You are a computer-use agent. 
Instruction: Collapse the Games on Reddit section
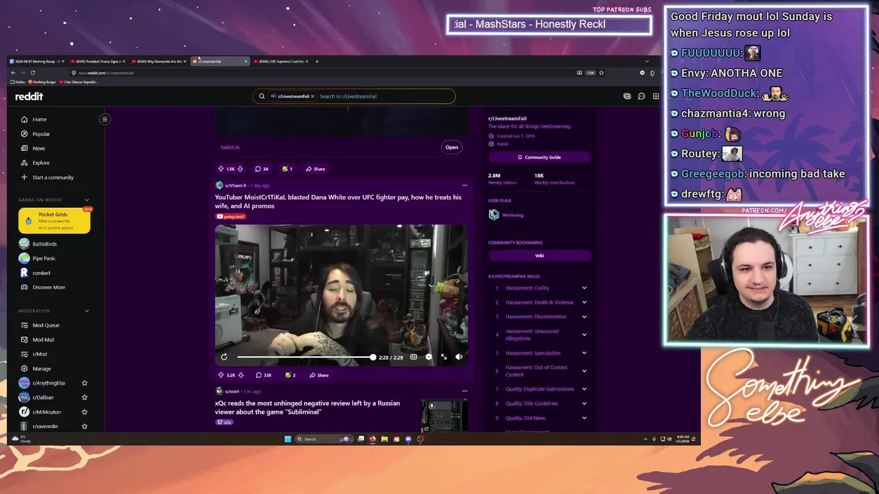[87, 200]
